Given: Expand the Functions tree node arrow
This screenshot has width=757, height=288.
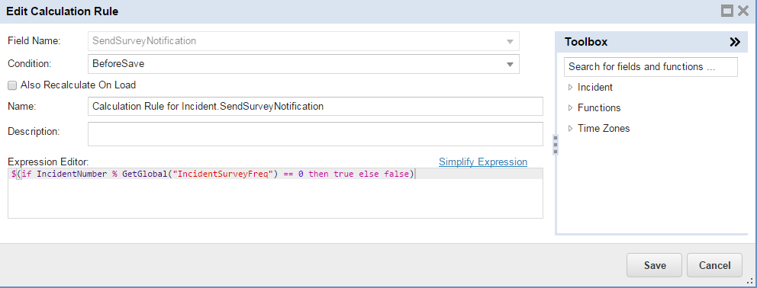Looking at the screenshot, I should [x=570, y=108].
